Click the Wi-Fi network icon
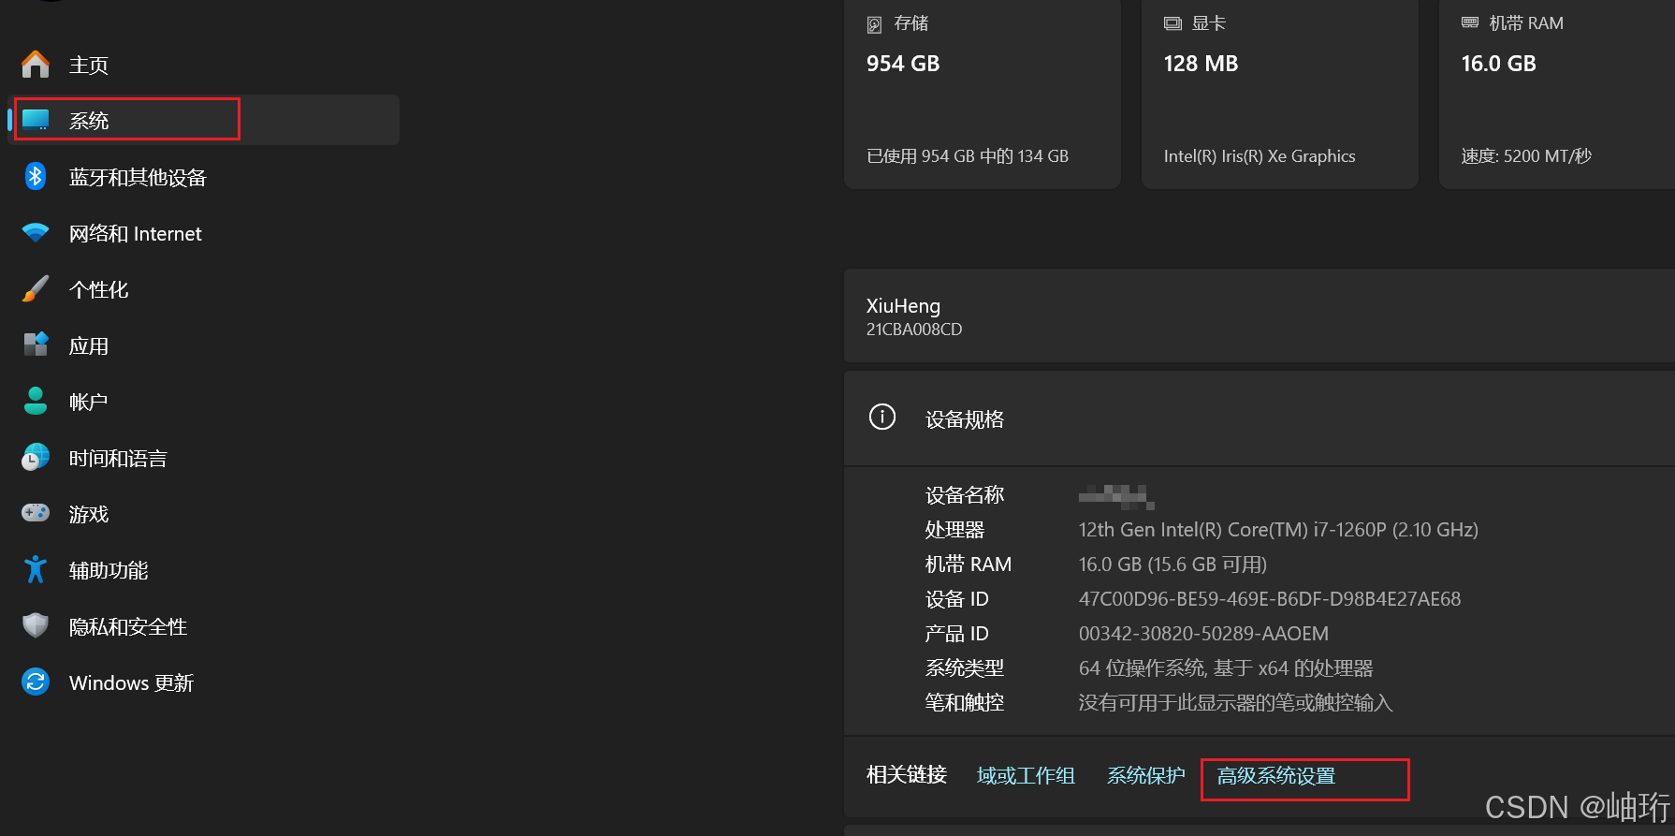 (x=36, y=232)
